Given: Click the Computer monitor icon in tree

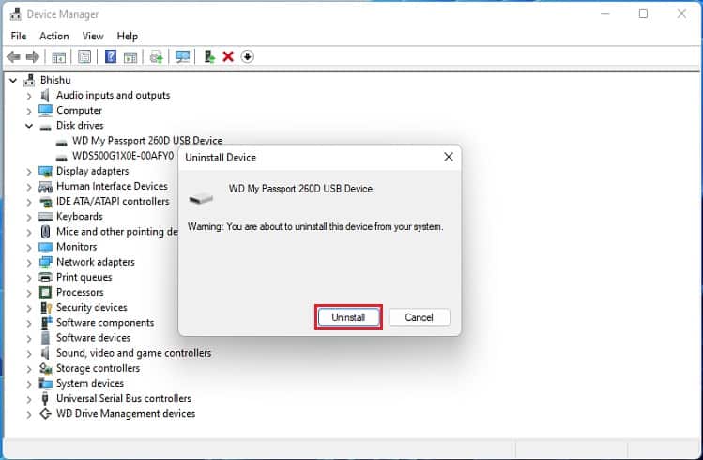Looking at the screenshot, I should 45,110.
